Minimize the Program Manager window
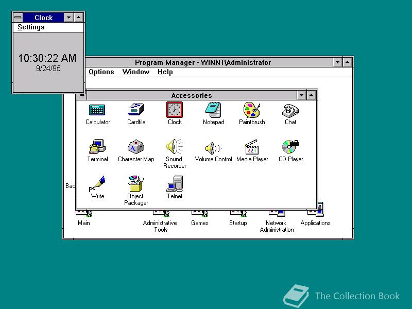Image resolution: width=412 pixels, height=309 pixels. coord(337,62)
